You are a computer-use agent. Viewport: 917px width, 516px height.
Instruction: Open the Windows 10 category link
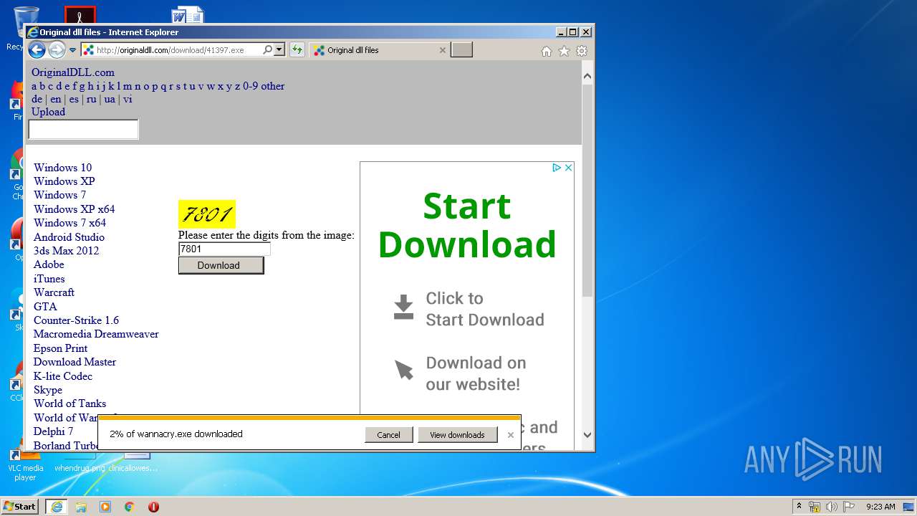click(62, 168)
